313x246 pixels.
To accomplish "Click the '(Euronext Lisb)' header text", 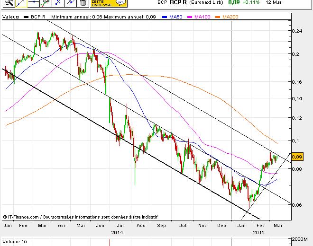I will click(x=206, y=2).
